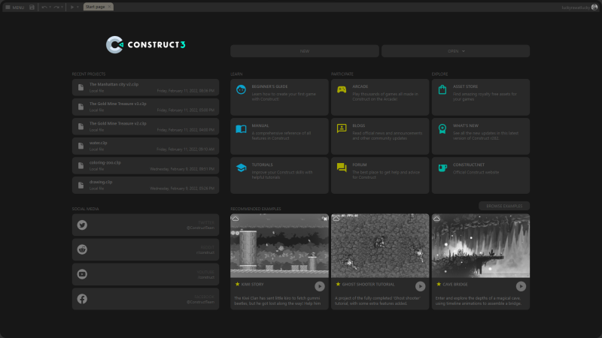Image resolution: width=602 pixels, height=338 pixels.
Task: Open the redo history dropdown arrow
Action: [x=62, y=7]
